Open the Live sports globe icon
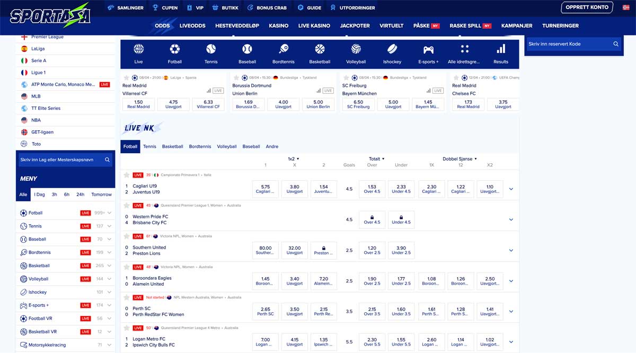 (x=138, y=49)
